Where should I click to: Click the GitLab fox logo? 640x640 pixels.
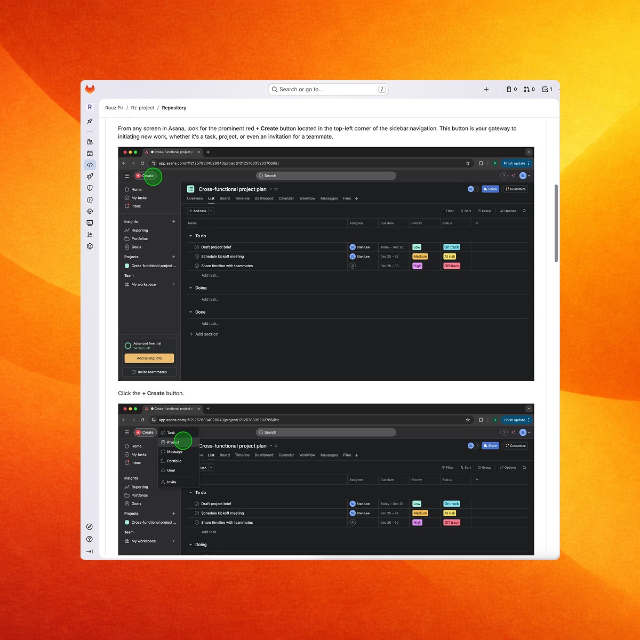tap(90, 89)
